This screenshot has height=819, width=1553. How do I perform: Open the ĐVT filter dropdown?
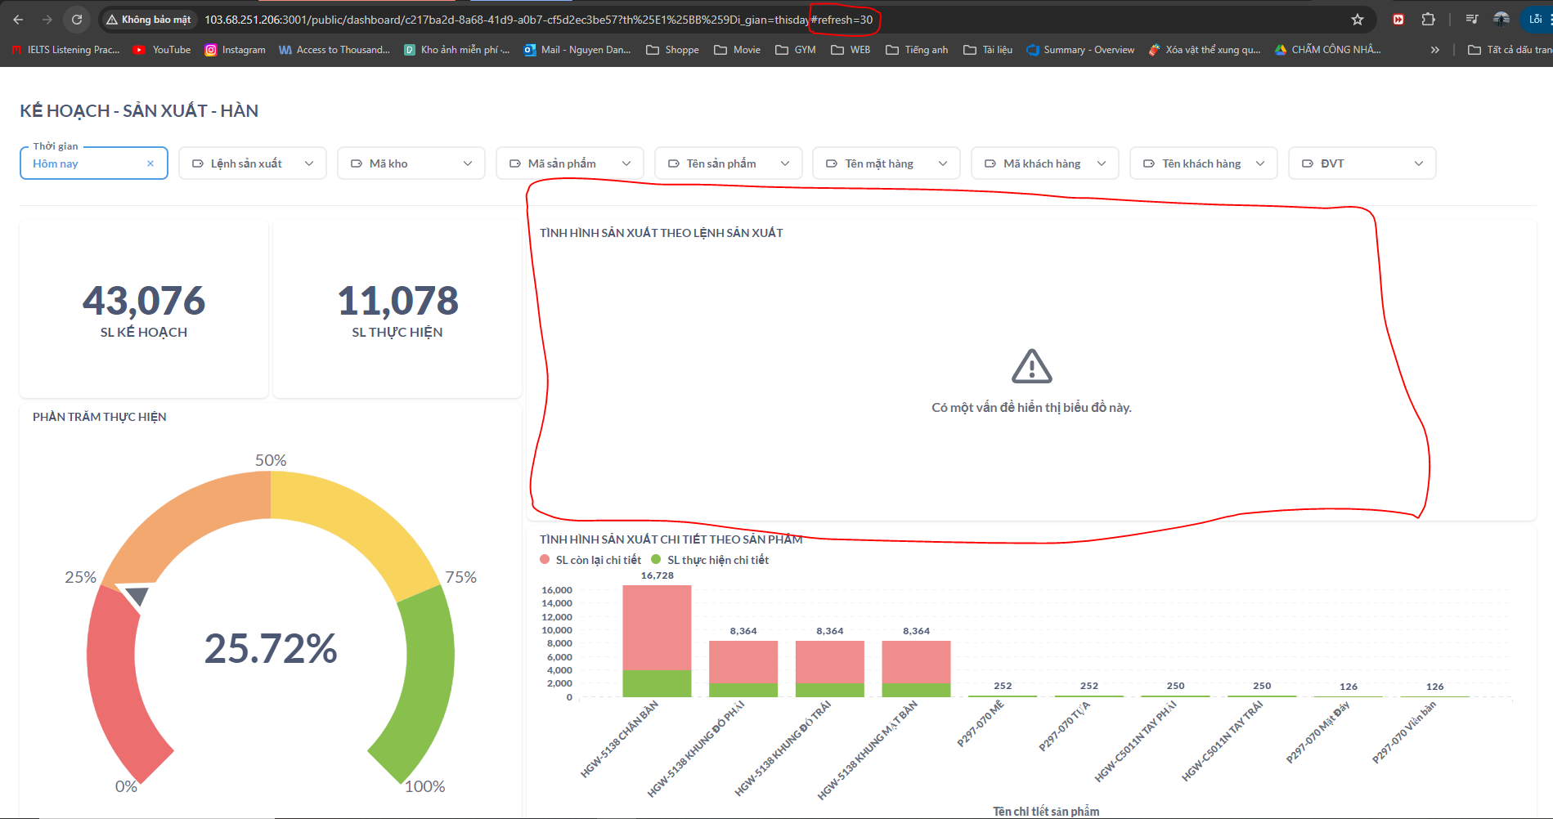point(1361,163)
